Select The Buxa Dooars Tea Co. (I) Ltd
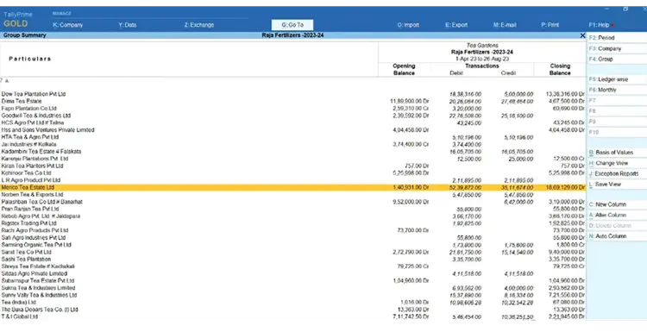The image size is (647, 332). click(40, 310)
